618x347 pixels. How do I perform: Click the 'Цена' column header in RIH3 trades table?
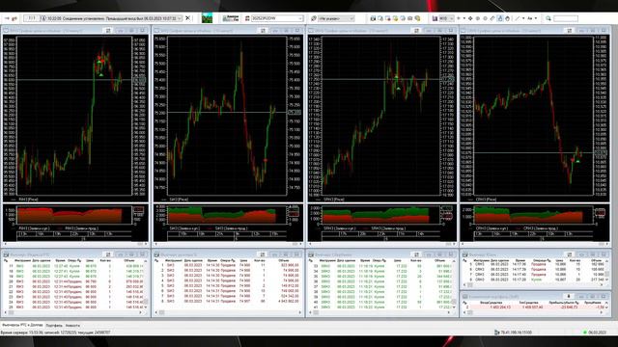[90, 260]
